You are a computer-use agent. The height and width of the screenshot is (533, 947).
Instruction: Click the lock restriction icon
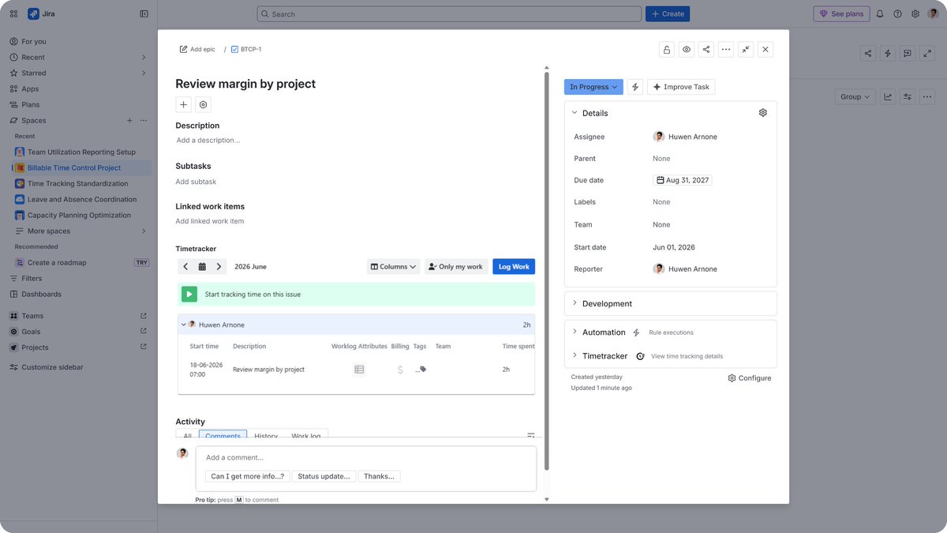click(667, 49)
